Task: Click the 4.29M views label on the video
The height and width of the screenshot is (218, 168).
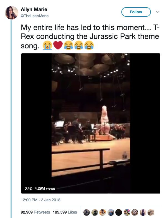Action: point(45,188)
